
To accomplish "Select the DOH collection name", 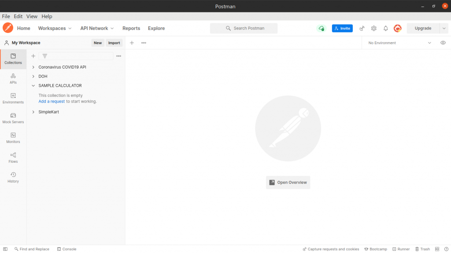I will pos(43,76).
